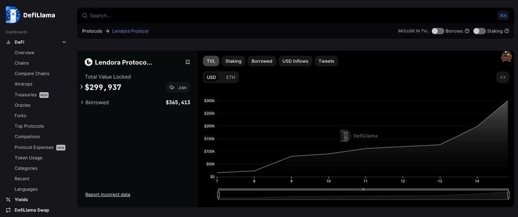The height and width of the screenshot is (217, 518).
Task: Open Languages page
Action: [x=26, y=189]
